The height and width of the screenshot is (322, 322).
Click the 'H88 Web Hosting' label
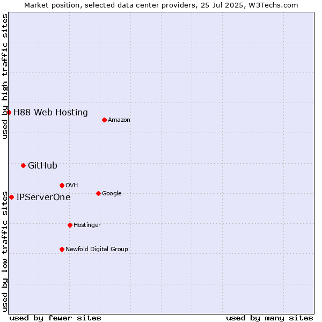pyautogui.click(x=51, y=113)
